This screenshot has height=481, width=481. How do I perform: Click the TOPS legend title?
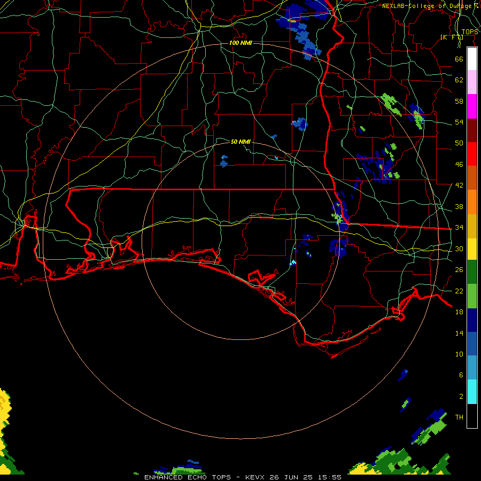click(470, 32)
